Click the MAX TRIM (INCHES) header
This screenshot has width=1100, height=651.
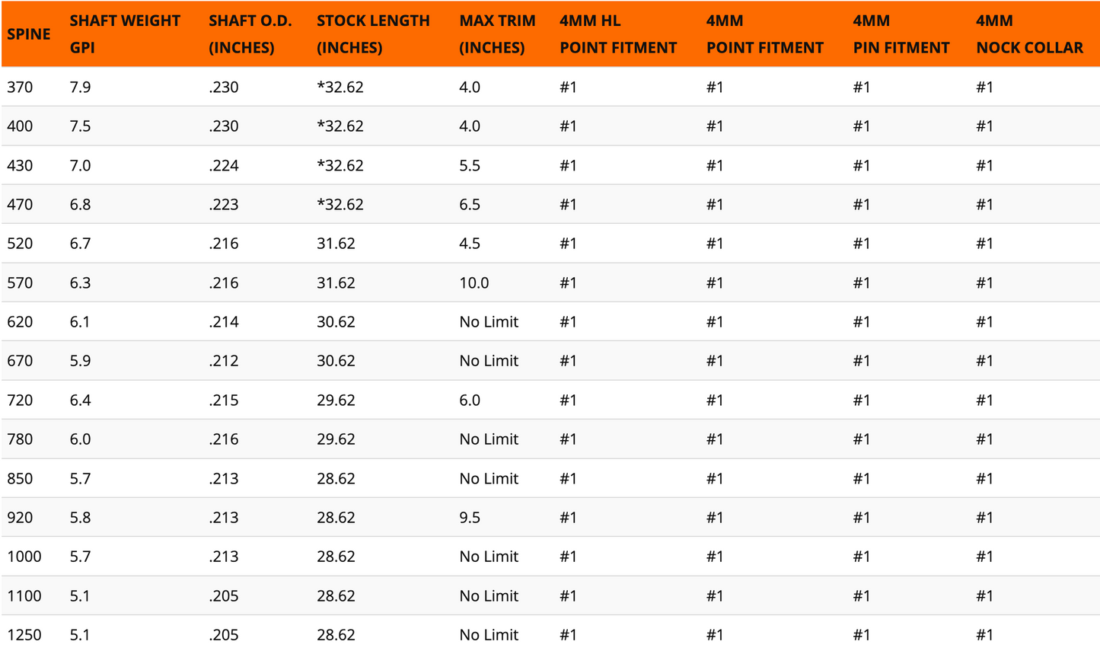pyautogui.click(x=497, y=34)
